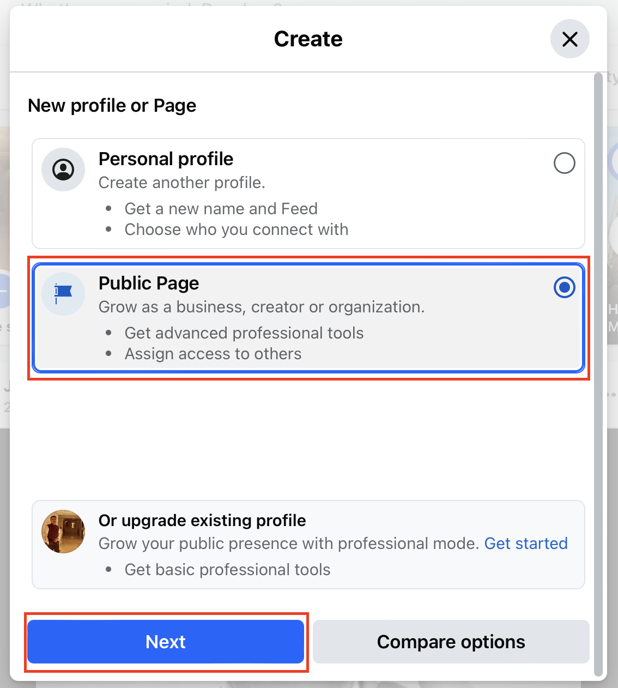Click 'Create another profile.' description
Screen dimensions: 618x688
point(182,183)
